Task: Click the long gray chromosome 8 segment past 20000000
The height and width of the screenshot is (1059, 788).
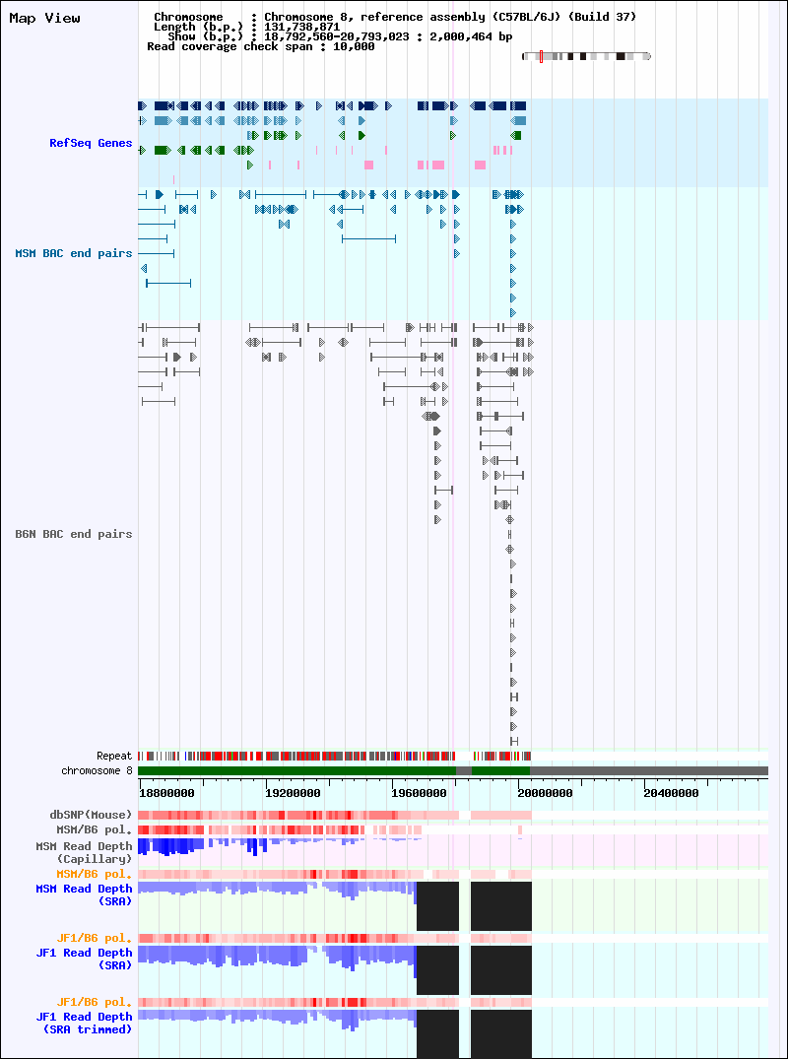Action: pos(649,770)
